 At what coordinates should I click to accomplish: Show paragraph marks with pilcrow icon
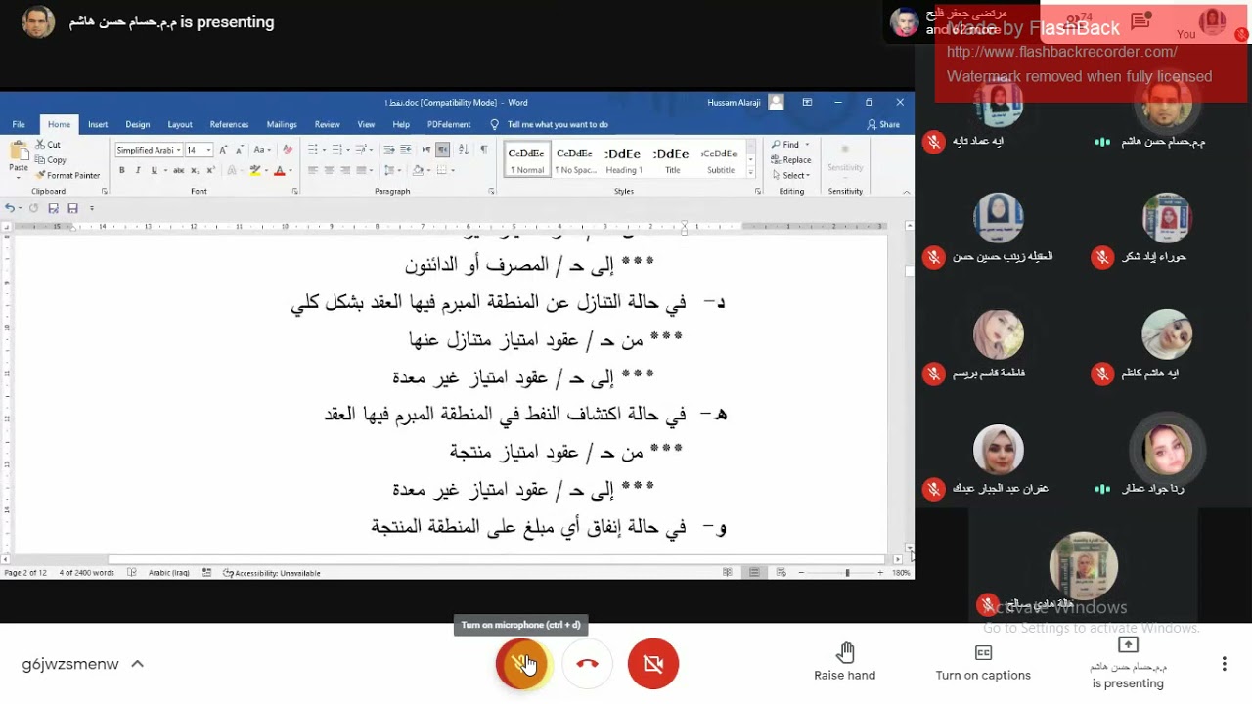coord(483,150)
